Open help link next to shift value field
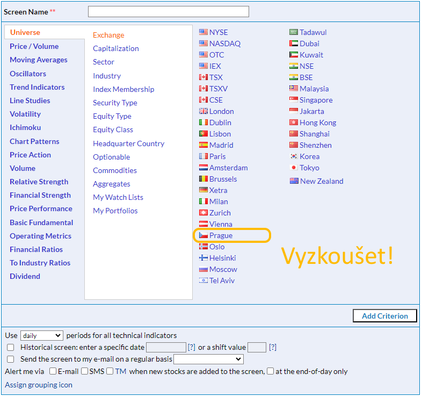The height and width of the screenshot is (396, 422). point(273,348)
